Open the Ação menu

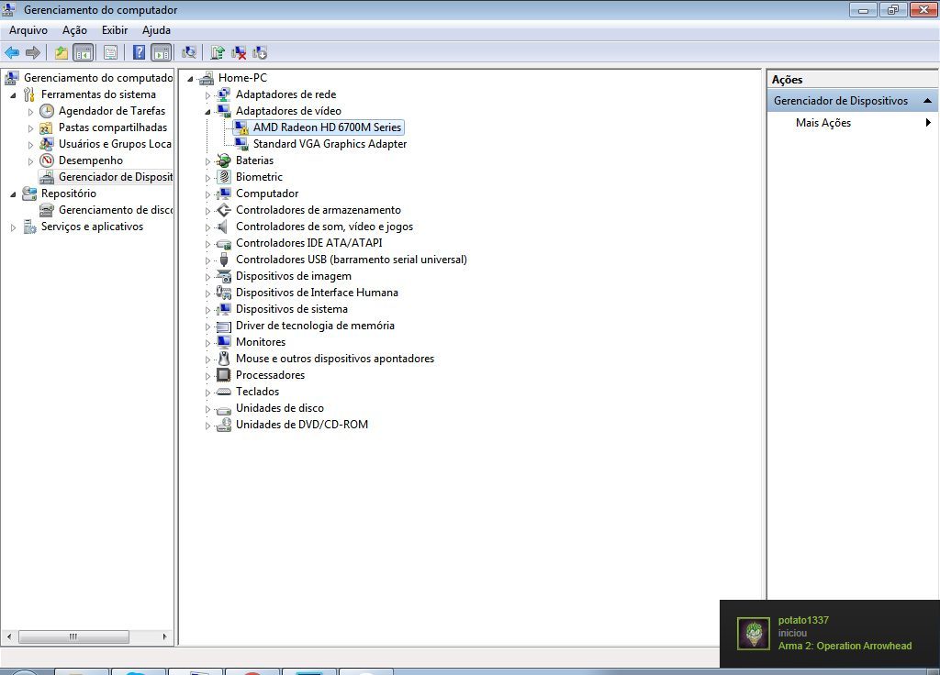coord(74,30)
